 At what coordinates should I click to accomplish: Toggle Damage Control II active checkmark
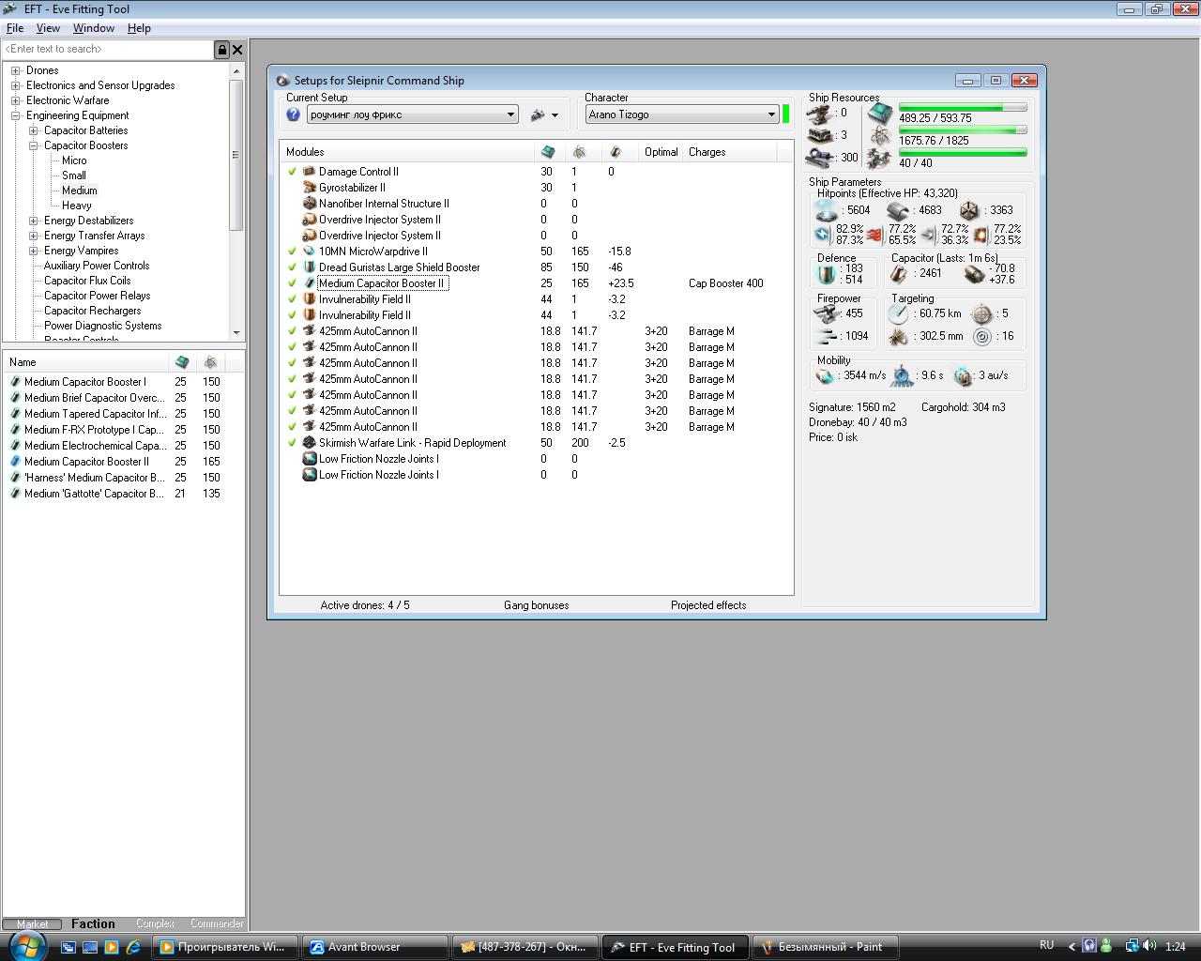pos(292,172)
